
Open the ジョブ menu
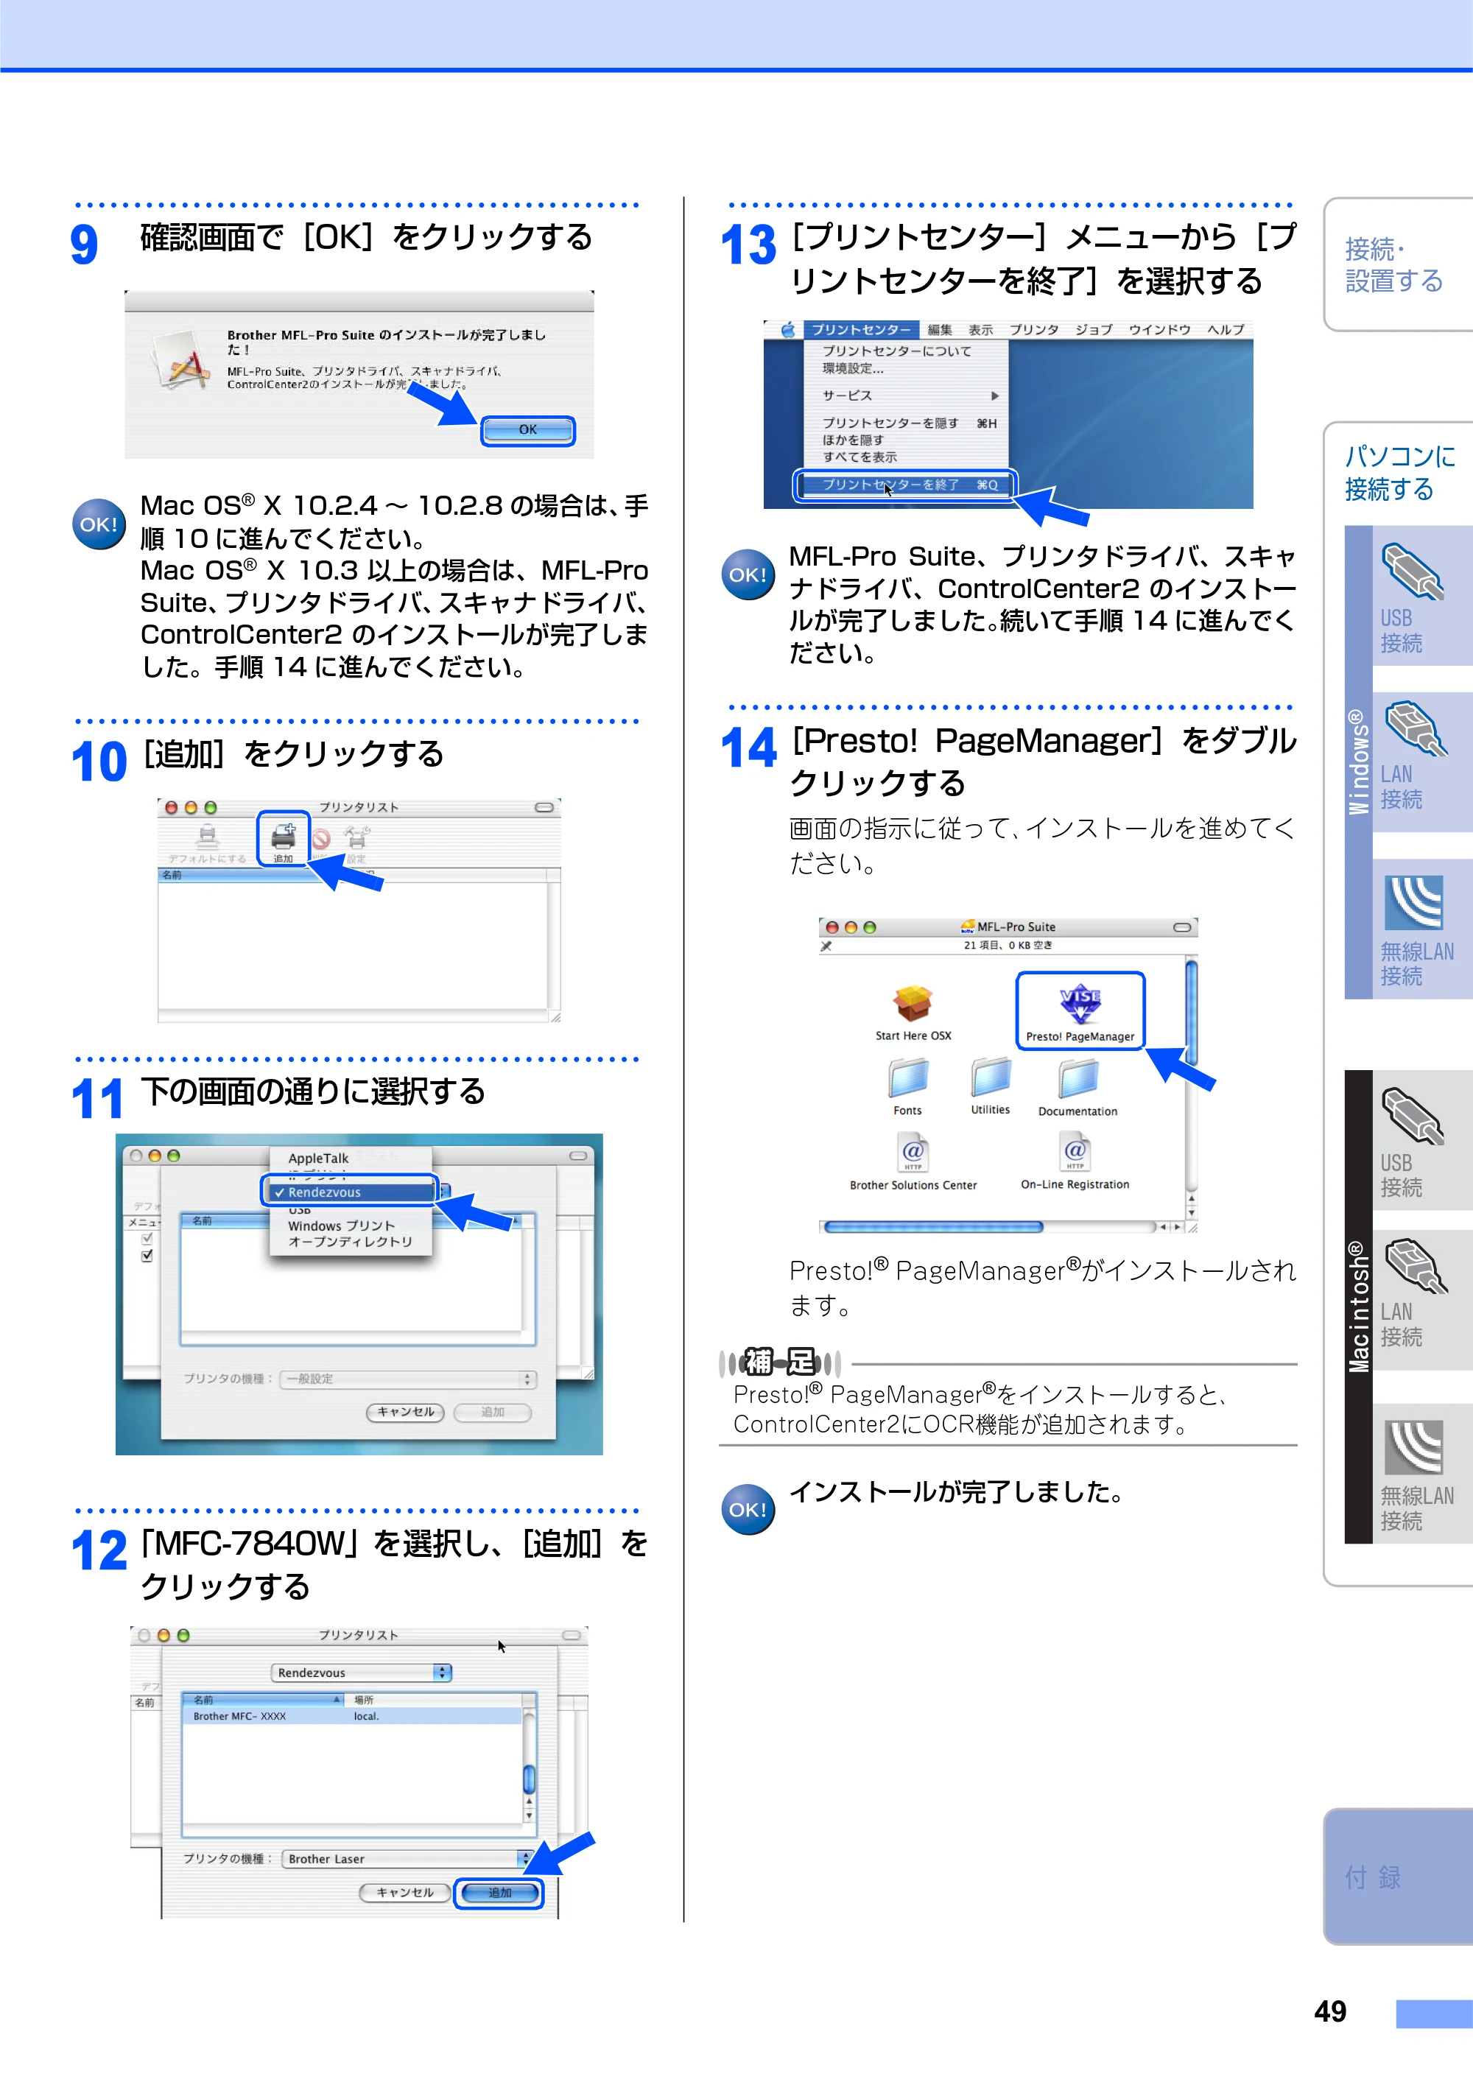click(1094, 330)
